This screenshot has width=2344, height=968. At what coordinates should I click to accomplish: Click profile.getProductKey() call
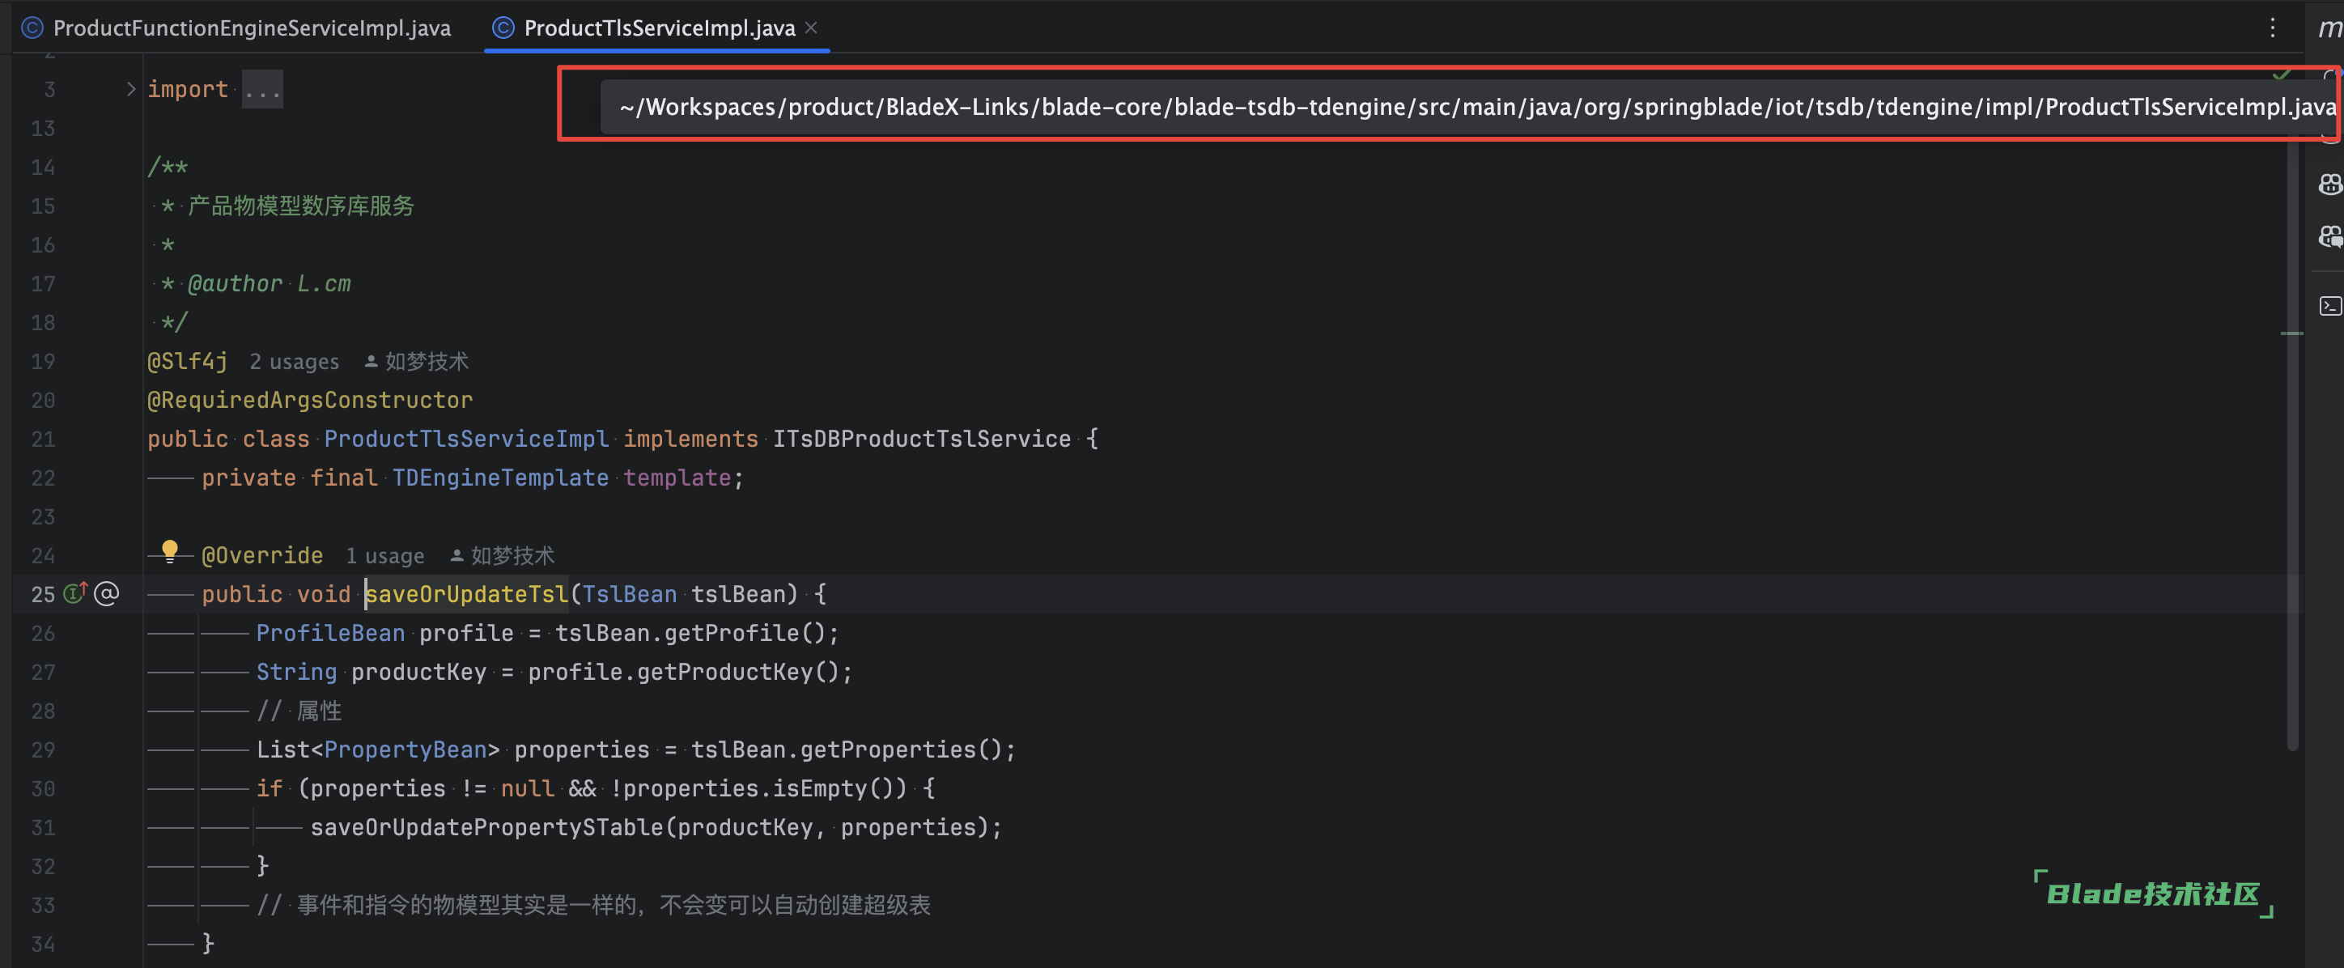coord(683,673)
